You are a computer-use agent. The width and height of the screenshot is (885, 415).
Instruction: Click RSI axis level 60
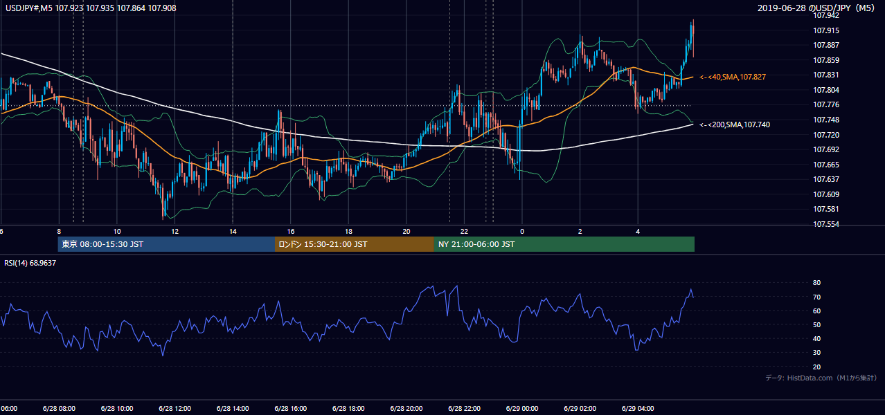point(816,311)
